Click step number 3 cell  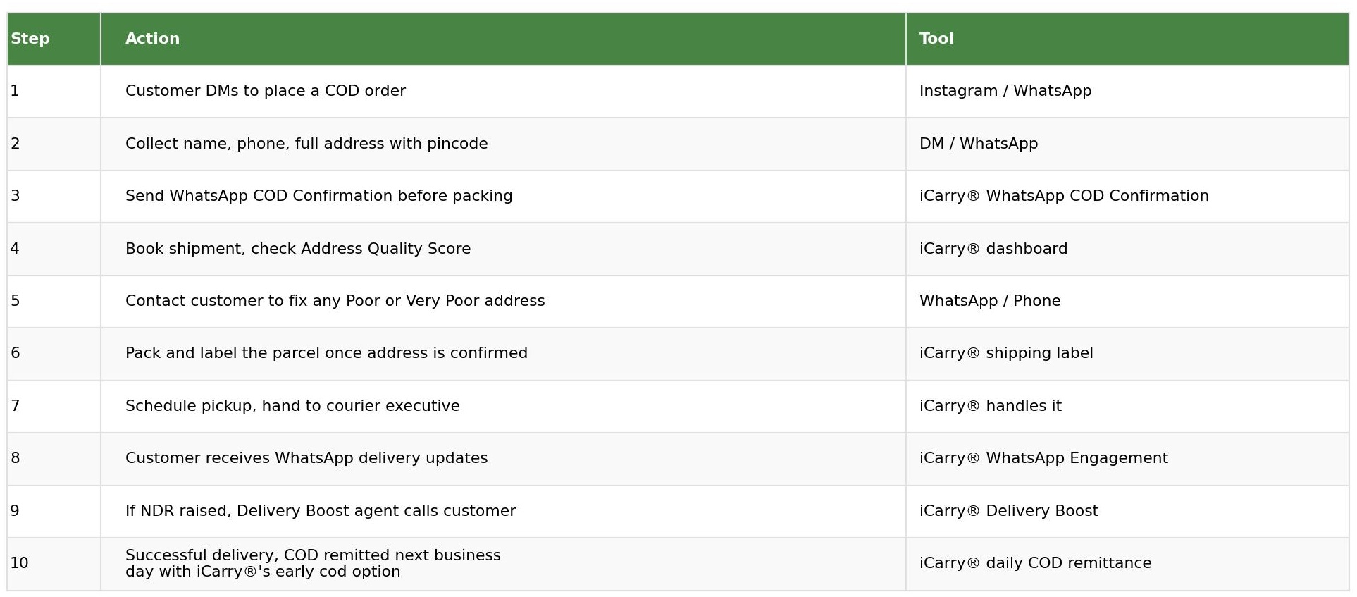[x=54, y=197]
